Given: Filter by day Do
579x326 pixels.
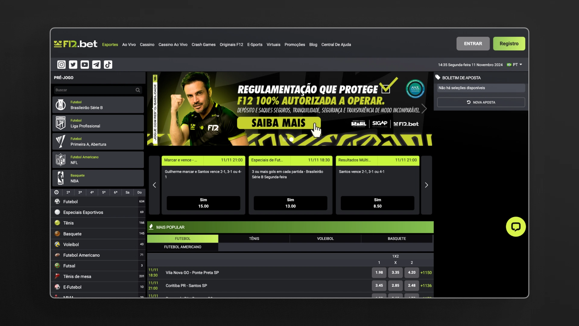Looking at the screenshot, I should click(139, 192).
